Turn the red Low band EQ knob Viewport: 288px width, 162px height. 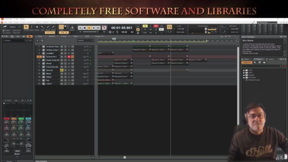coord(7,122)
